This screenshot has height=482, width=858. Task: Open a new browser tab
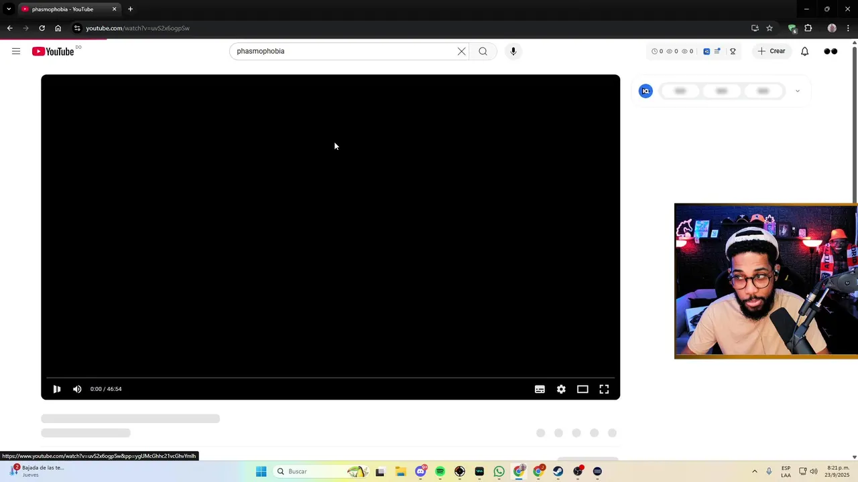[x=130, y=9]
